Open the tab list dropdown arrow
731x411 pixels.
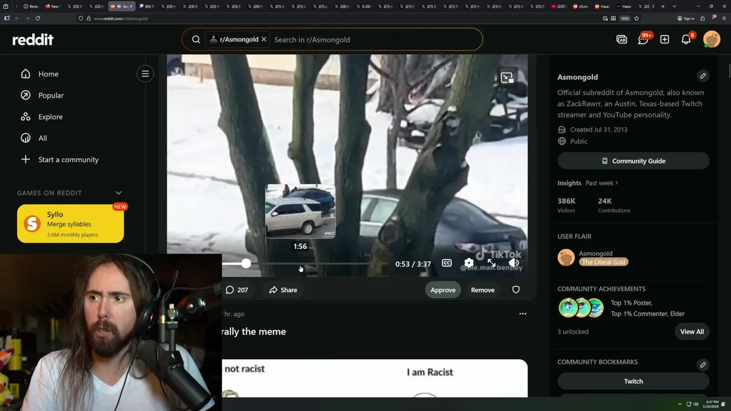[674, 6]
